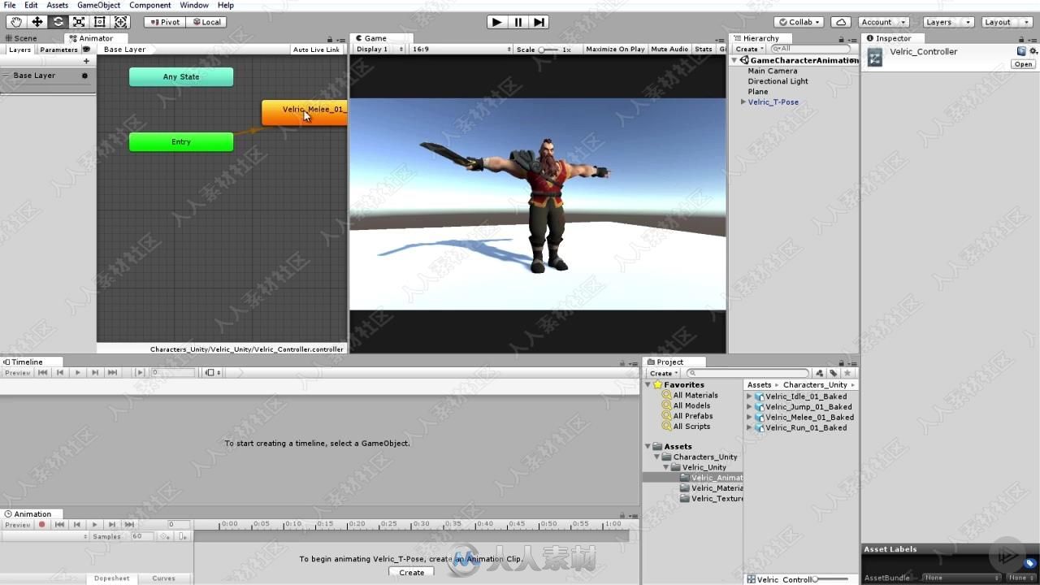Step one frame with the Step button
The height and width of the screenshot is (585, 1040).
pos(539,22)
